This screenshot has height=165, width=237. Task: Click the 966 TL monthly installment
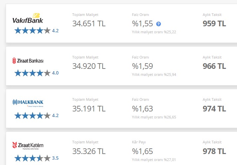[x=214, y=66]
